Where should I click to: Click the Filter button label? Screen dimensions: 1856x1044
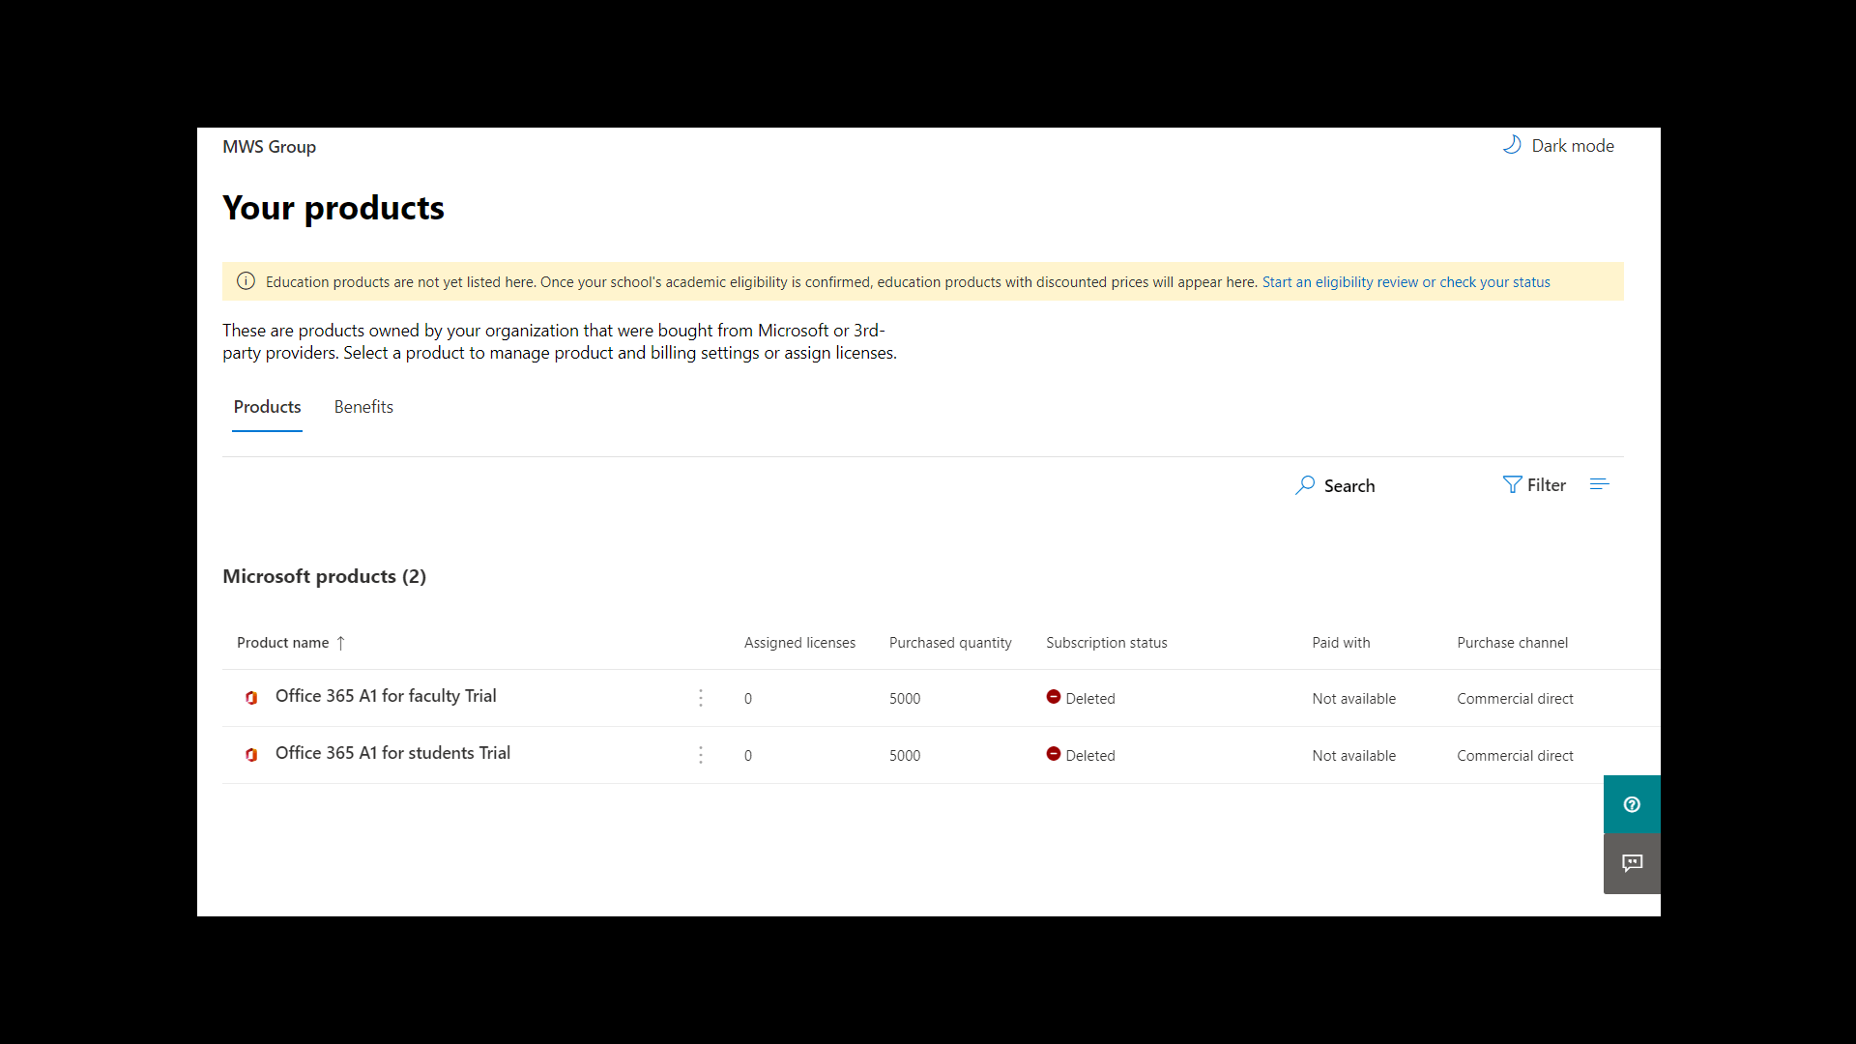tap(1546, 485)
